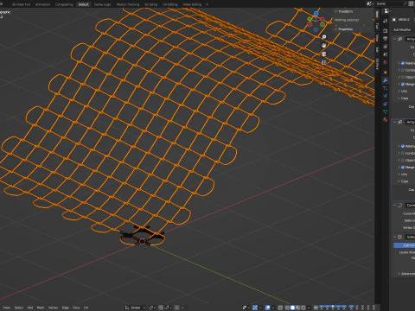Screen dimensions: 415x311
Task: Open the Particles properties tab icon
Action: click(386, 88)
